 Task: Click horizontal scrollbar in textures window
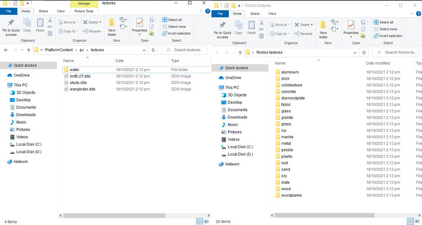(114, 216)
